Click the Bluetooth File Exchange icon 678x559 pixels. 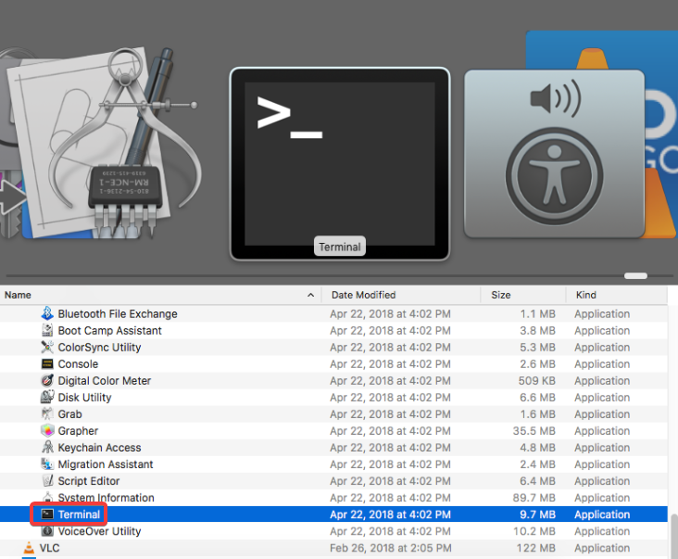47,313
